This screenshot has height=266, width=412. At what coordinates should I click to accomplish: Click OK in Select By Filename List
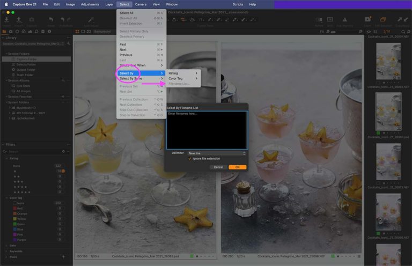237,167
